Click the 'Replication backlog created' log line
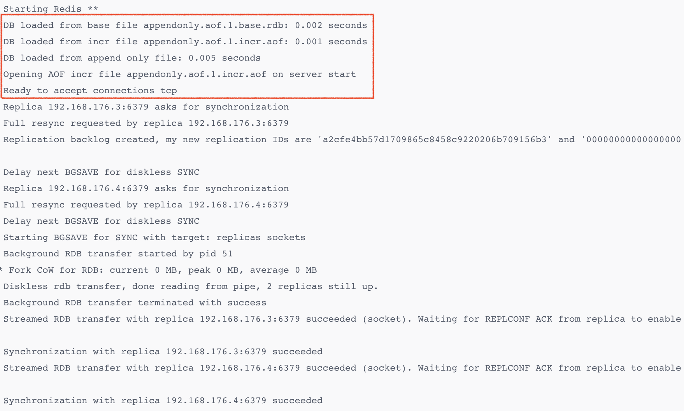 pyautogui.click(x=342, y=139)
